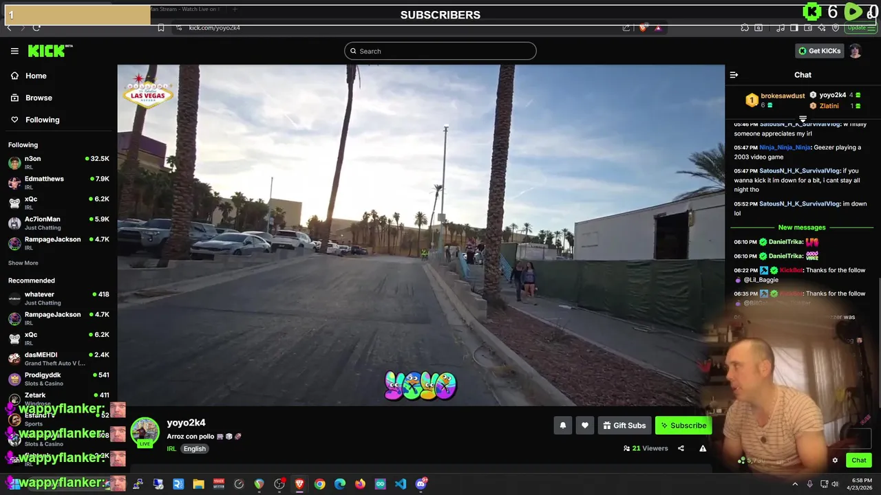Click the IRL category link
Viewport: 881px width, 495px height.
tap(171, 449)
